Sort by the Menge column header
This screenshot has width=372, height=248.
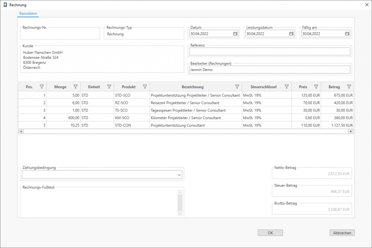tap(60, 87)
